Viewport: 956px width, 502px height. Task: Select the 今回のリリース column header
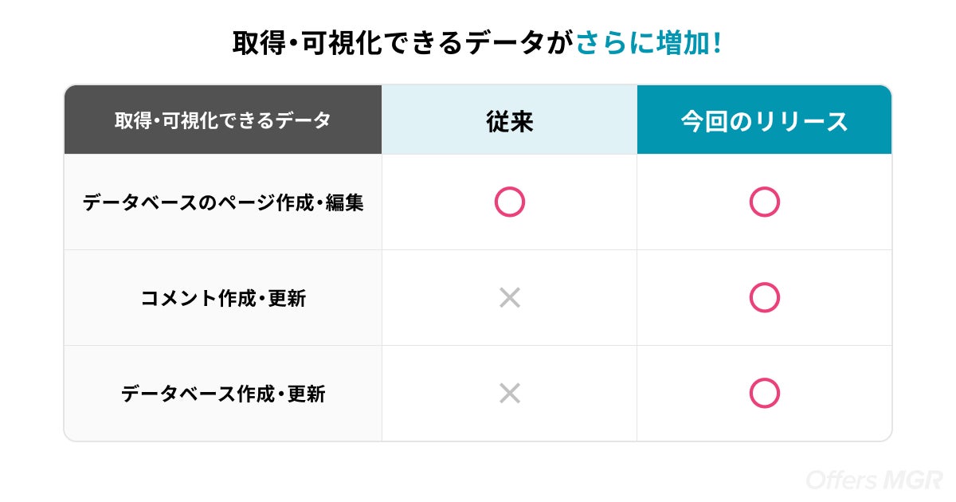click(764, 120)
